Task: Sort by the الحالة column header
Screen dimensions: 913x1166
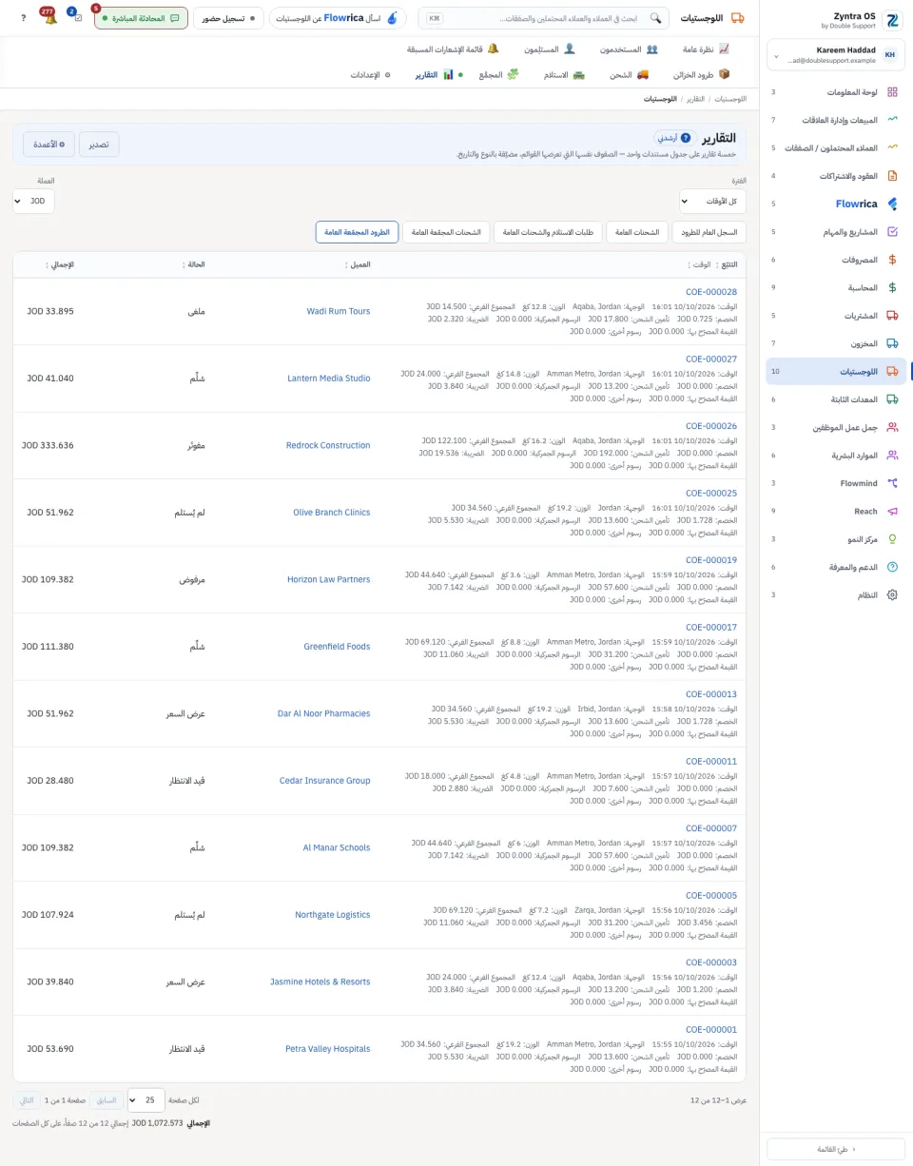Action: point(193,264)
